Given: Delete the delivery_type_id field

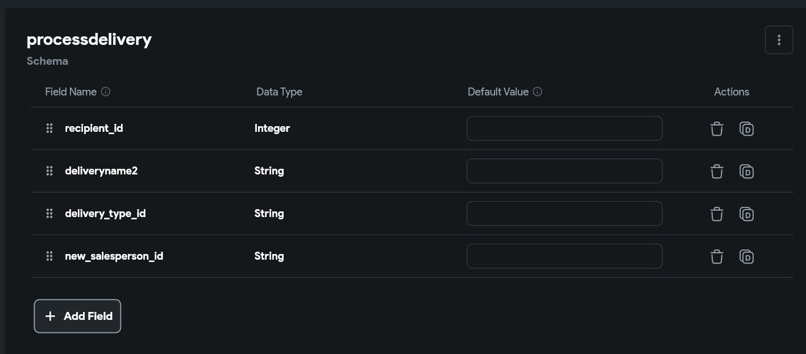Looking at the screenshot, I should [717, 214].
